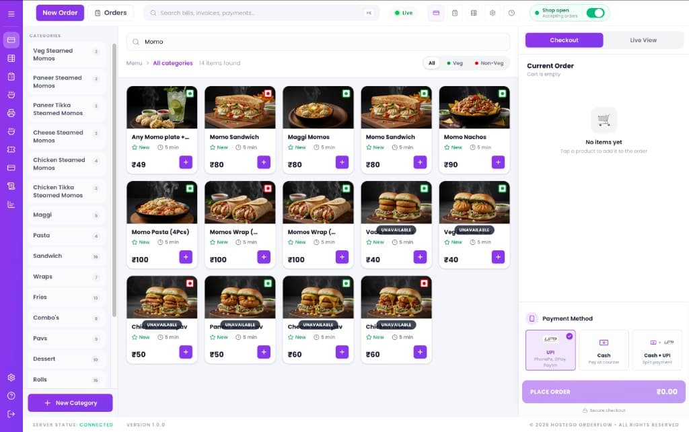Click the clipboard icon in top header

(x=455, y=13)
